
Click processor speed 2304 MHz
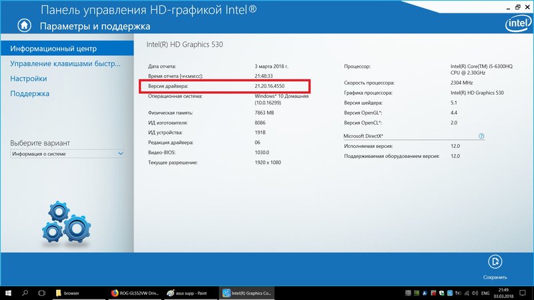tap(461, 83)
